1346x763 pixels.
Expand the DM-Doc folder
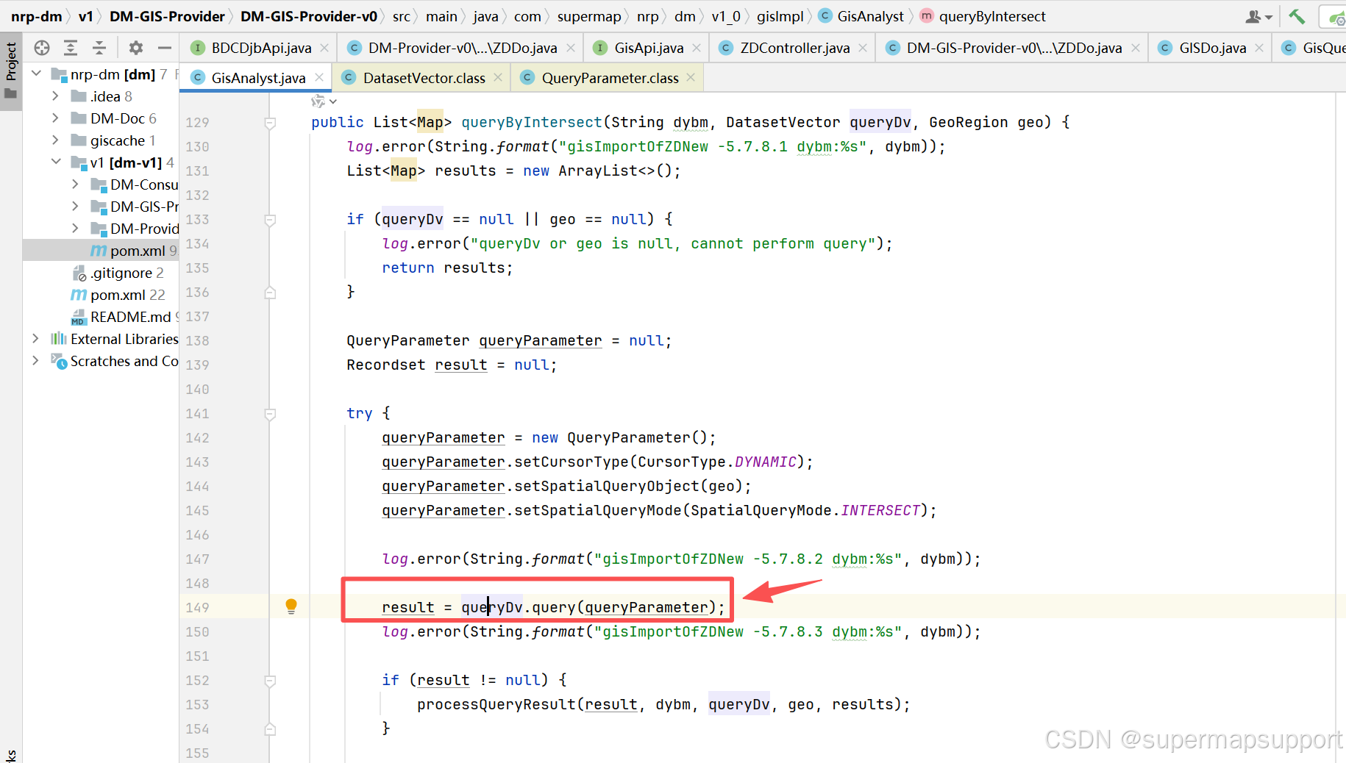55,118
